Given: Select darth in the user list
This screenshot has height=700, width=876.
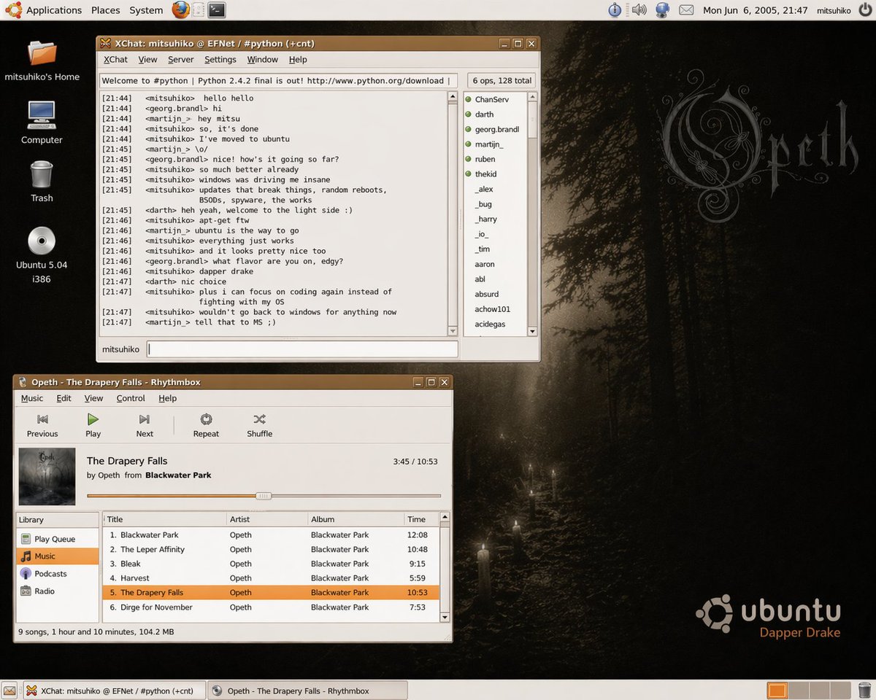Looking at the screenshot, I should (x=495, y=114).
